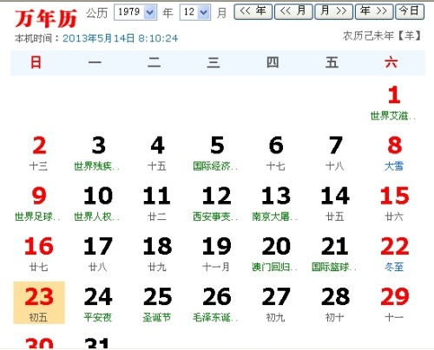434x350 pixels.
Task: Click the Tuesday 二 column header
Action: 155,62
